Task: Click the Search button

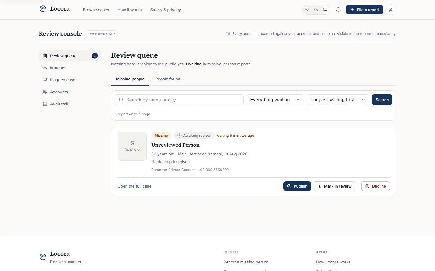Action: [382, 100]
